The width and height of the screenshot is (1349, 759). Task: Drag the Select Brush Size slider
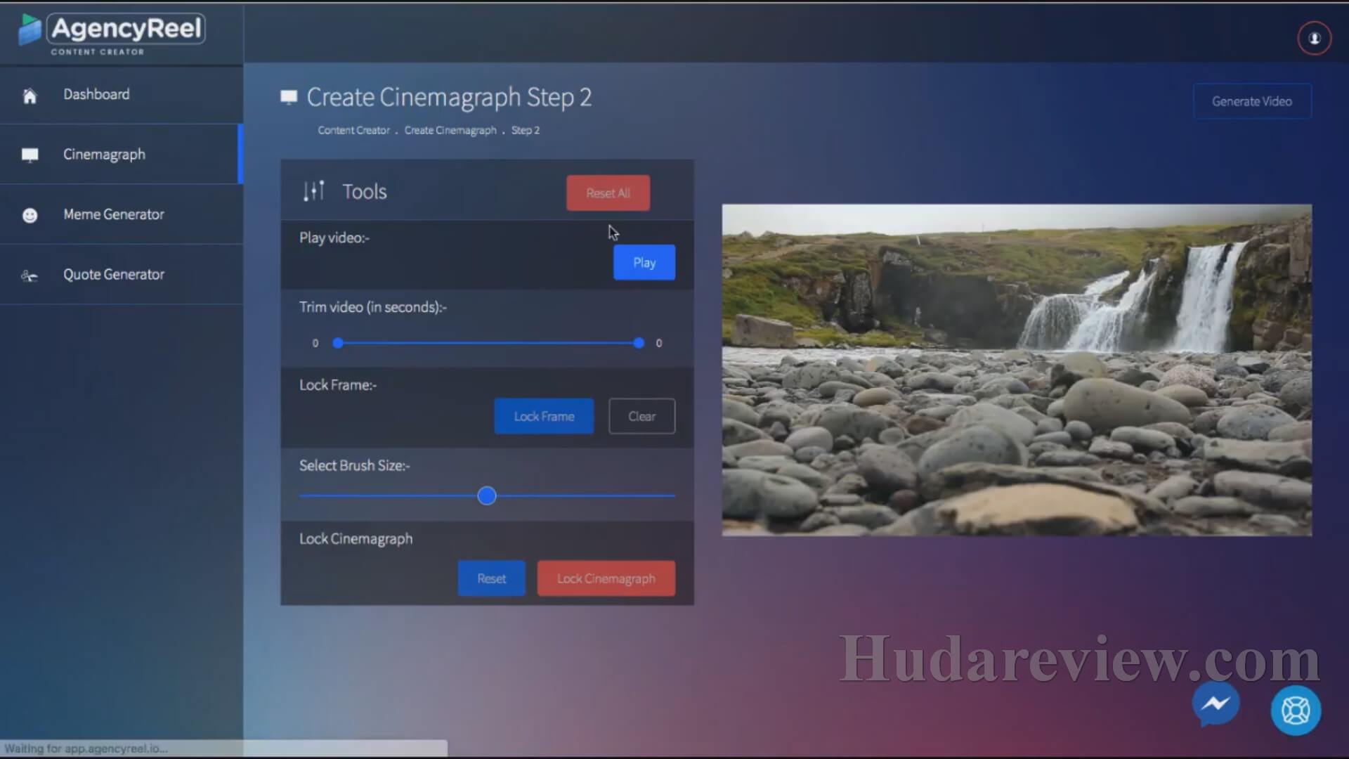[x=485, y=495]
